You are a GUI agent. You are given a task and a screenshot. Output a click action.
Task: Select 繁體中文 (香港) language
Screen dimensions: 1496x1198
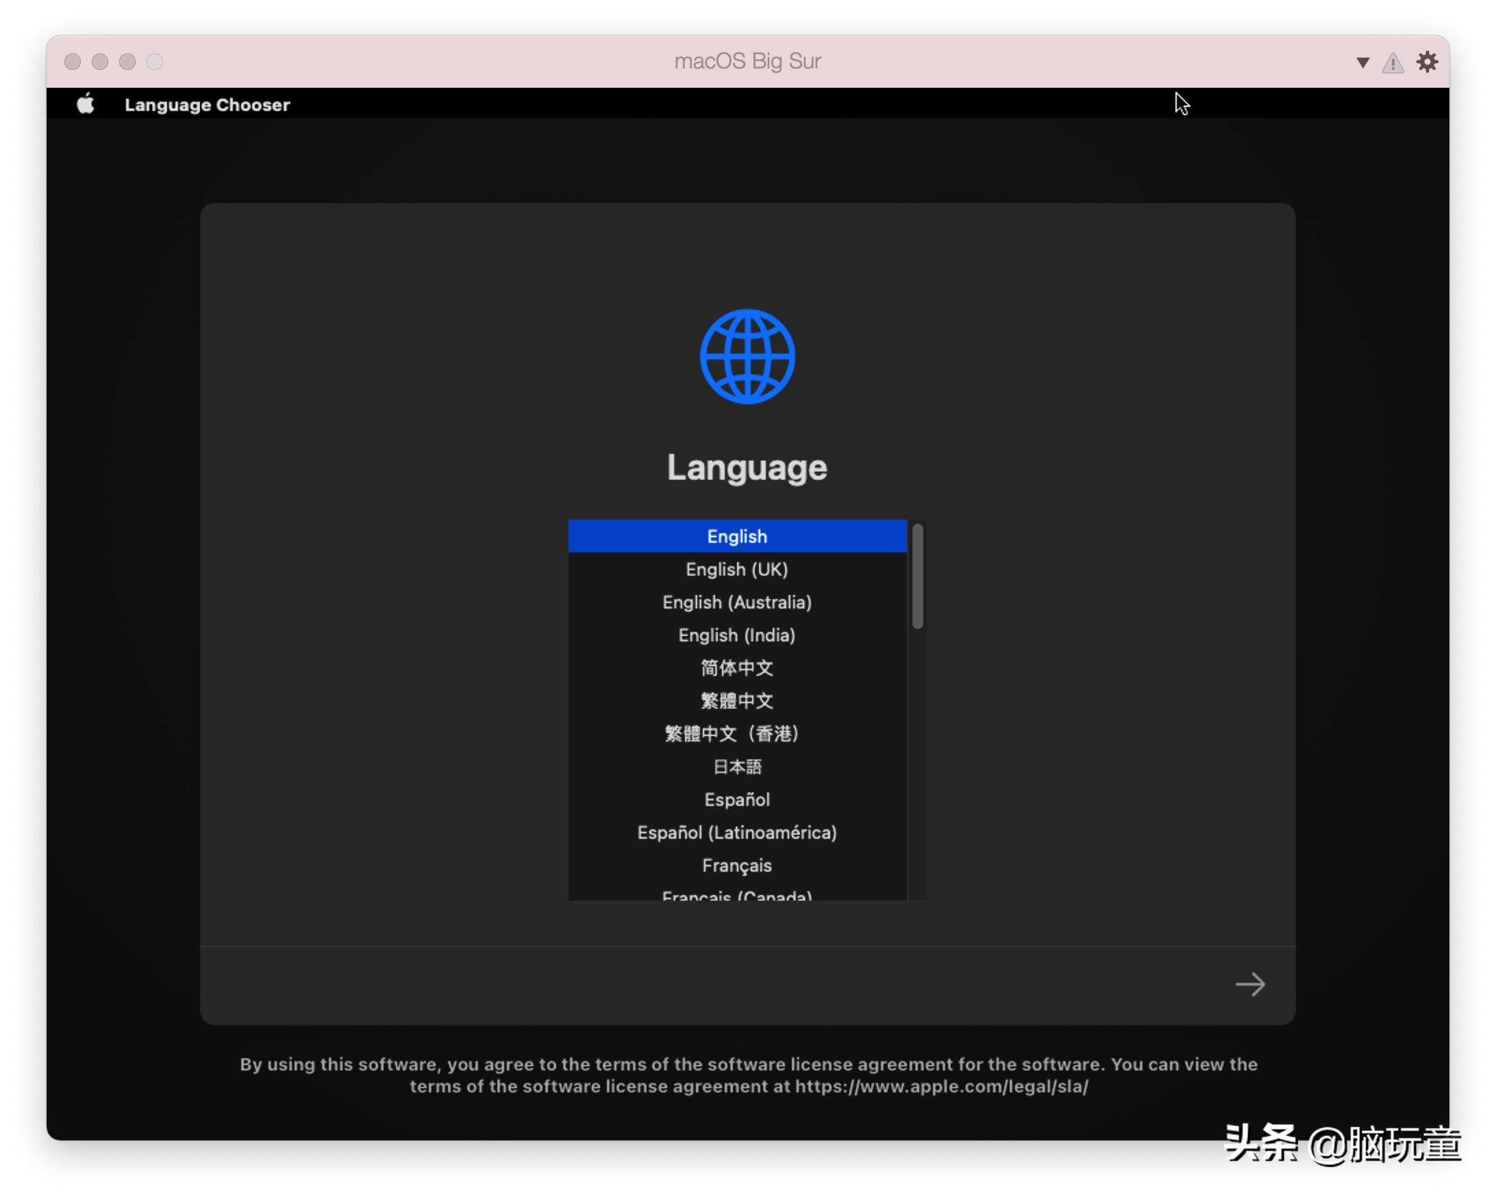tap(732, 733)
